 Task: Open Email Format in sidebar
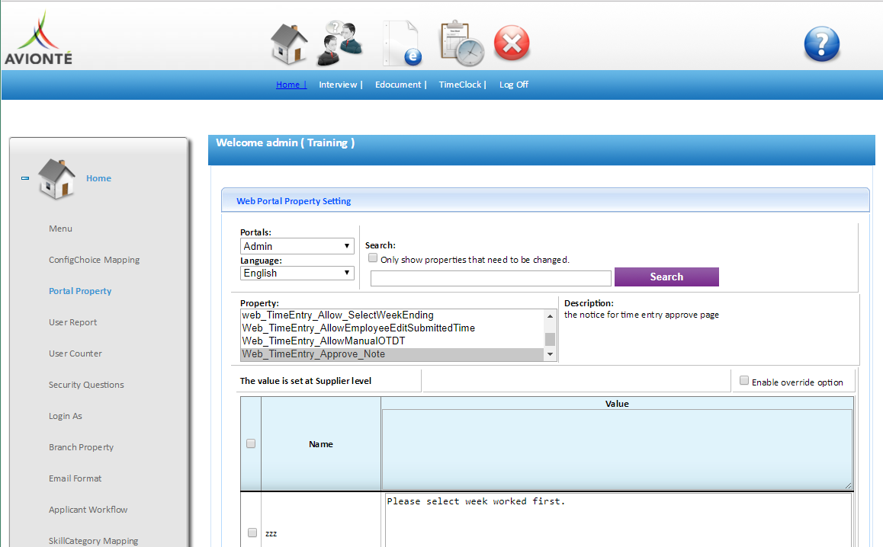(x=75, y=478)
